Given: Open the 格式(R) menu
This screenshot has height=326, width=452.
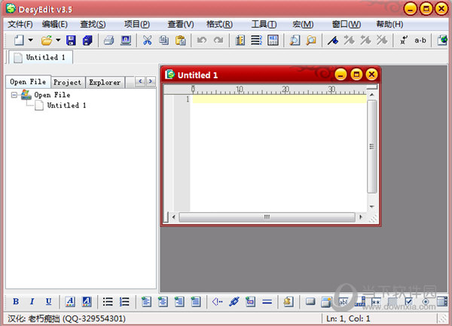Looking at the screenshot, I should pyautogui.click(x=219, y=24).
